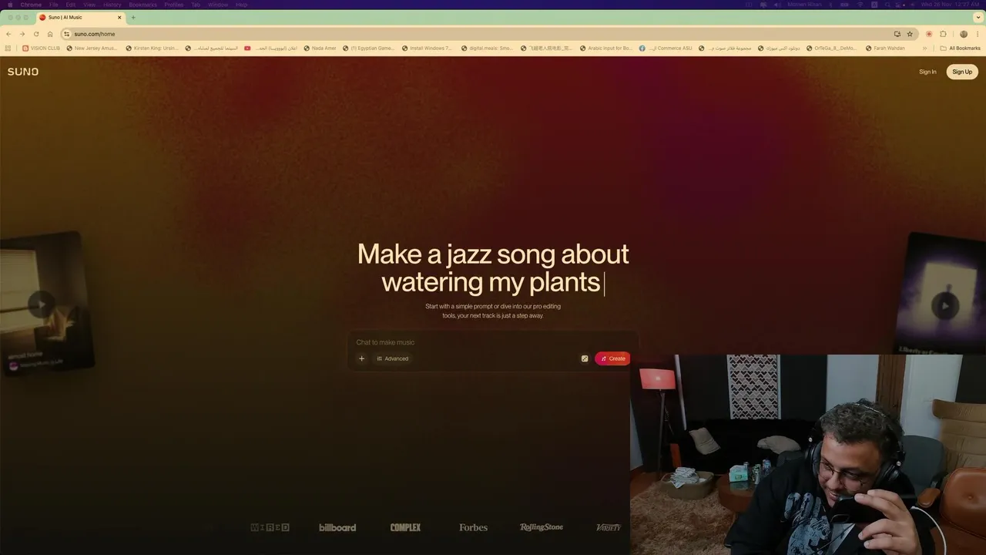Open the Apple menu

[x=9, y=5]
